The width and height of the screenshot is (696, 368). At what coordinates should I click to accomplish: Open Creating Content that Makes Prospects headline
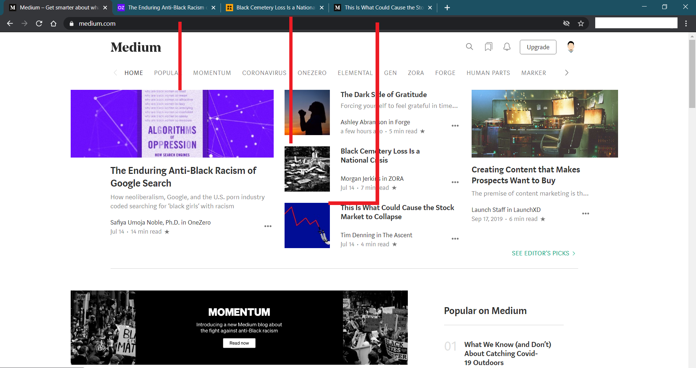tap(526, 175)
